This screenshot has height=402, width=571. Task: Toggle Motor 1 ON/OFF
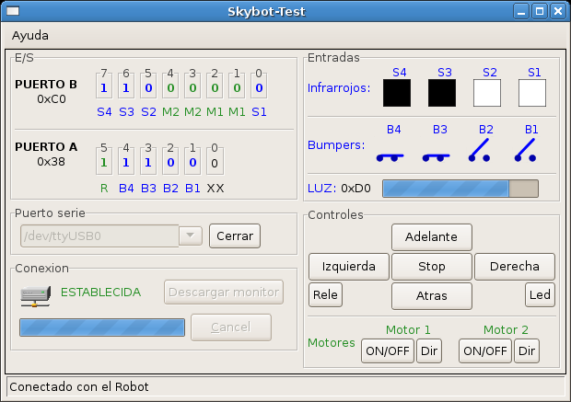388,350
